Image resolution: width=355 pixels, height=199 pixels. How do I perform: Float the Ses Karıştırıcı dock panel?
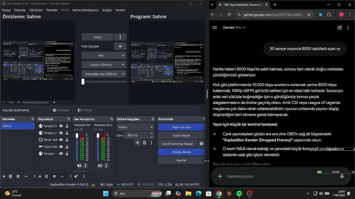tap(111, 119)
